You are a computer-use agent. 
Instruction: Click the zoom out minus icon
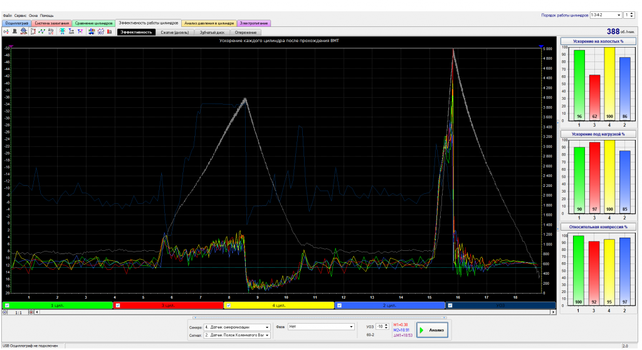pyautogui.click(x=5, y=312)
